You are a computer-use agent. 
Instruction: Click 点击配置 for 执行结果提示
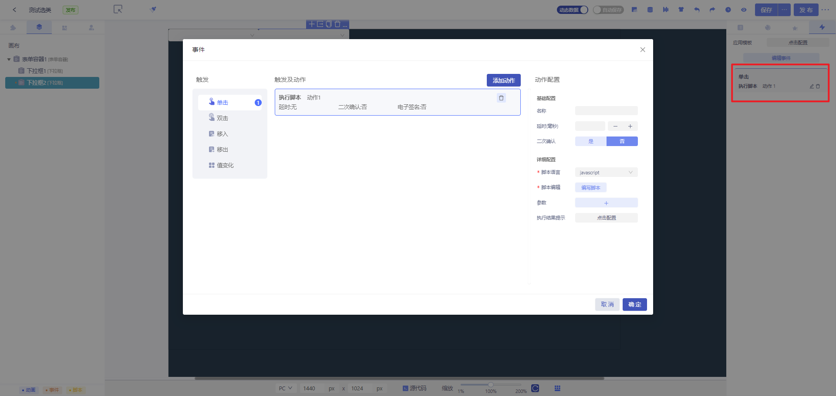(x=607, y=218)
